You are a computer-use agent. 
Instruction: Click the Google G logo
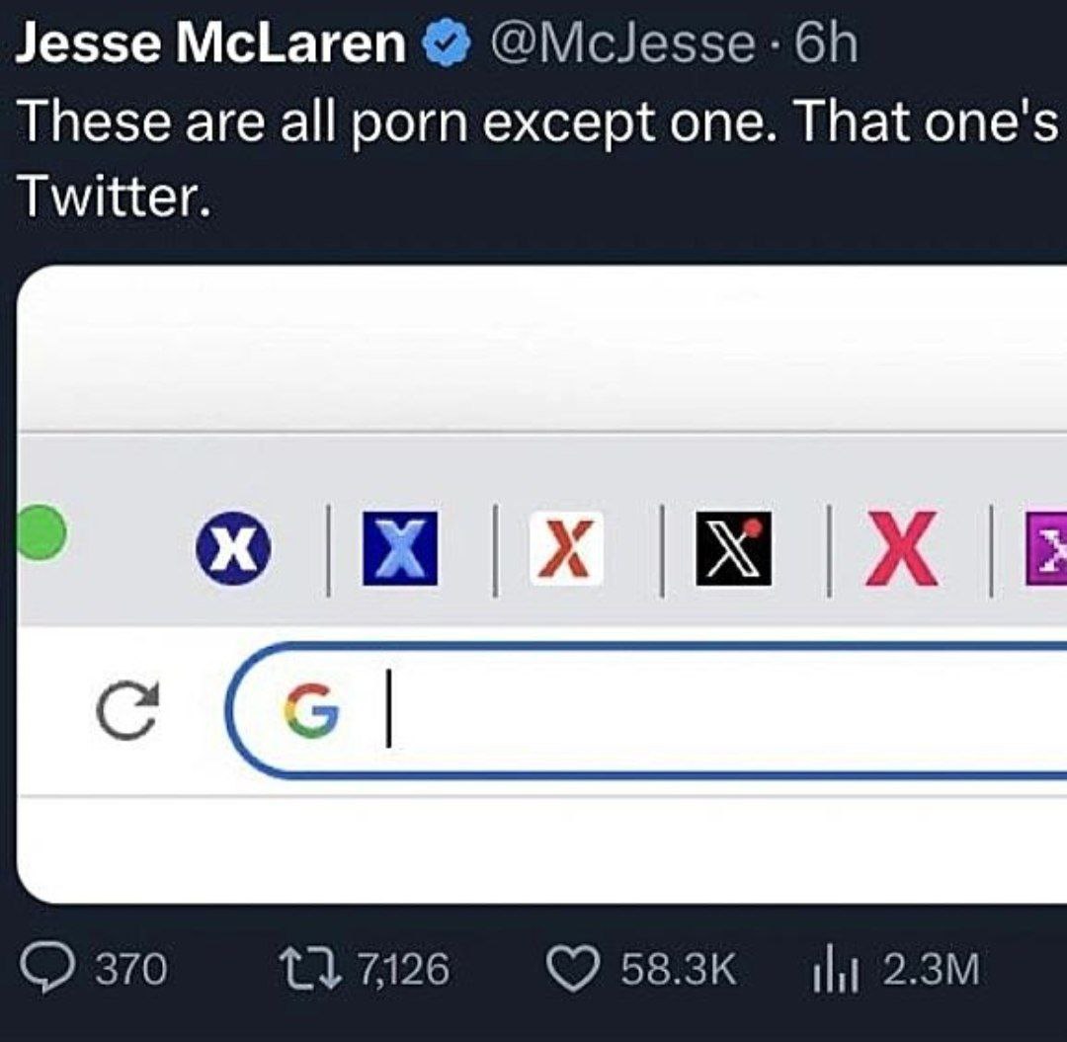point(312,711)
